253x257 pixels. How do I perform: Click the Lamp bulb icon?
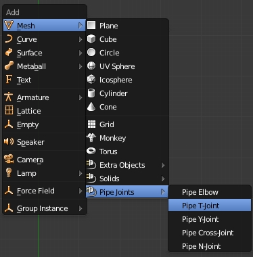[9, 172]
